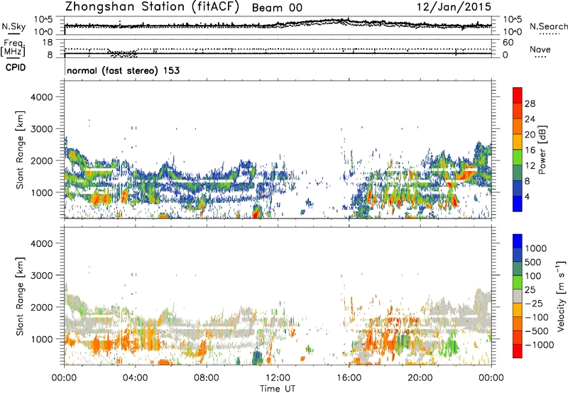Click the N.Sky legend label
The image size is (568, 393).
[x=13, y=26]
